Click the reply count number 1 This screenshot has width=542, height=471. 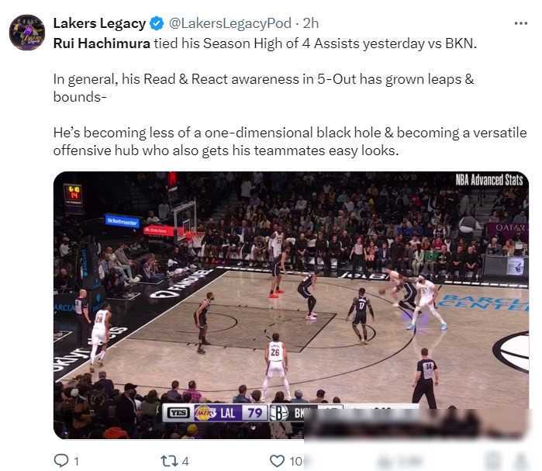(77, 462)
